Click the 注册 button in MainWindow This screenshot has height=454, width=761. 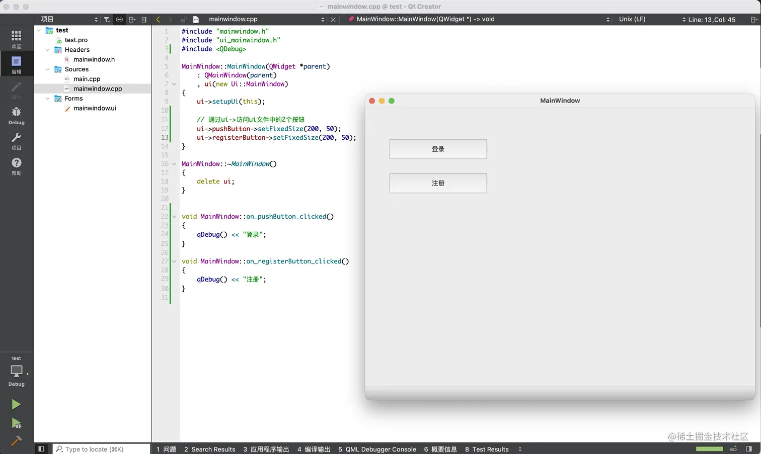[438, 183]
